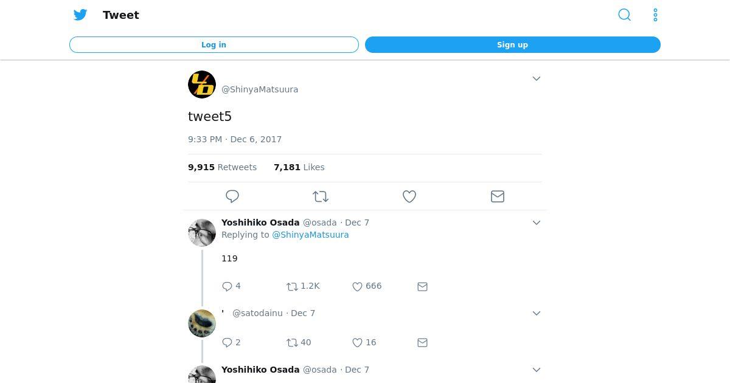Image resolution: width=730 pixels, height=383 pixels.
Task: Click the Twitter bird logo
Action: coord(80,15)
